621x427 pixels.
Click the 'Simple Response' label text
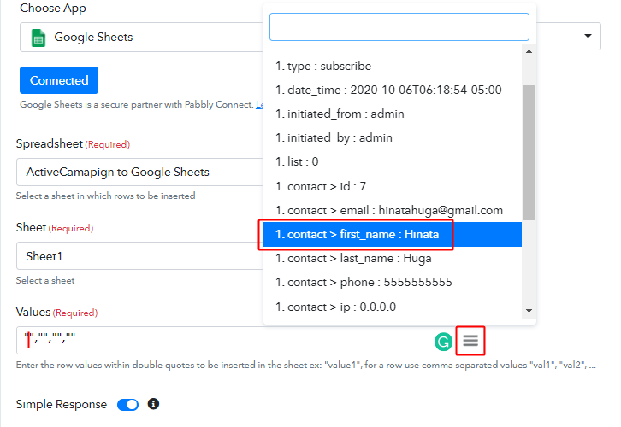pyautogui.click(x=62, y=404)
